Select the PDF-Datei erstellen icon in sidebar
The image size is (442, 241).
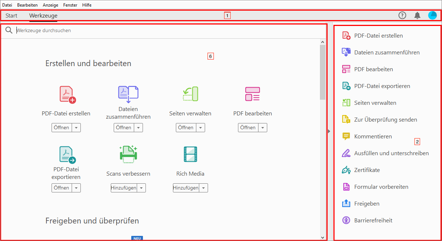pyautogui.click(x=346, y=35)
